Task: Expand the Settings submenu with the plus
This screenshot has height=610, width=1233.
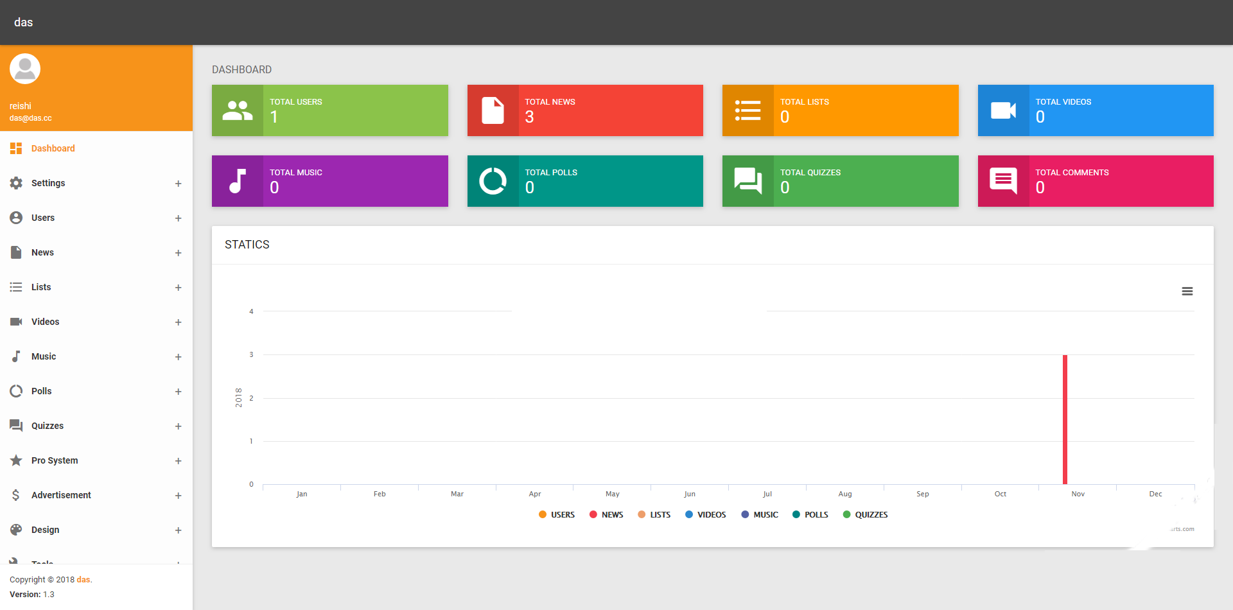Action: pyautogui.click(x=178, y=184)
